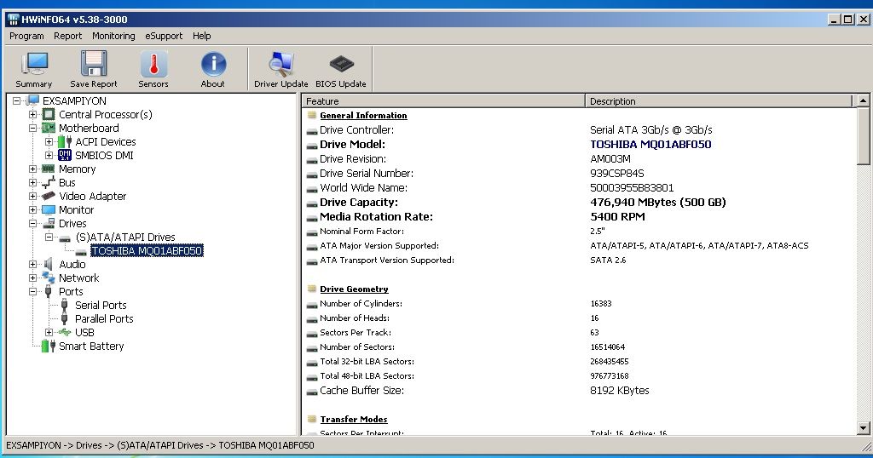Click the status bar path text
Viewport: 873px width, 458px height.
159,445
